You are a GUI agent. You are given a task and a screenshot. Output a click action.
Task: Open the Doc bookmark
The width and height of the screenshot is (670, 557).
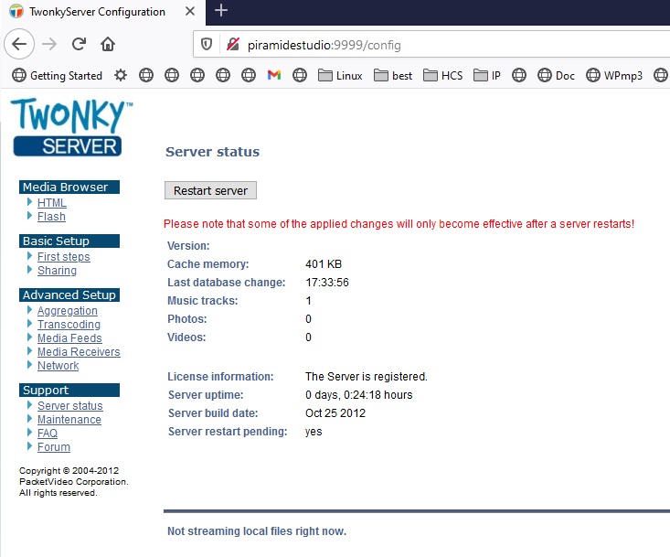pos(556,76)
